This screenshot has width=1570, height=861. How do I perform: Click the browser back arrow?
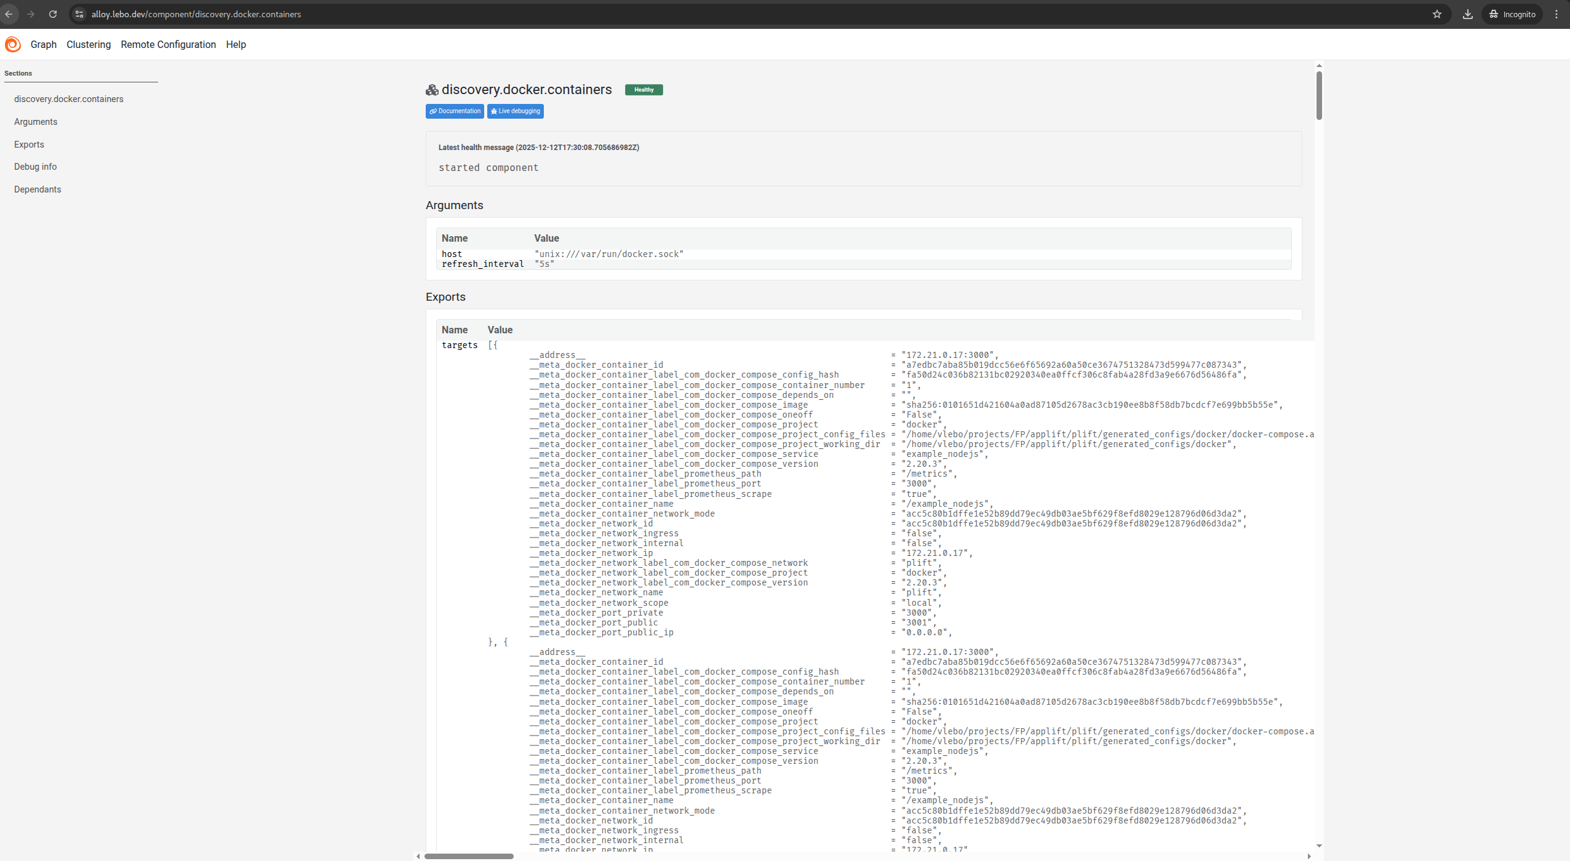(x=9, y=14)
